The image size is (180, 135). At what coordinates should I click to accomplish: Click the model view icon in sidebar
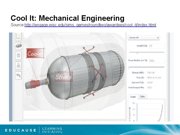(x=18, y=46)
